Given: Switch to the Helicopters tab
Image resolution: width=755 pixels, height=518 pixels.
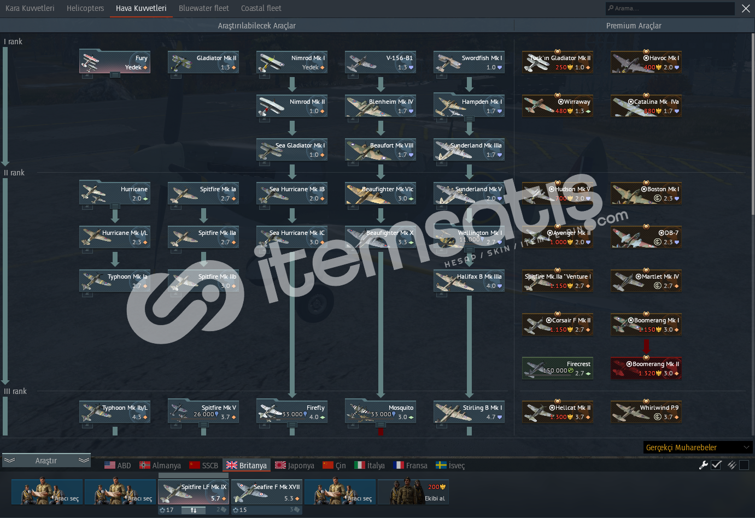Looking at the screenshot, I should [85, 8].
